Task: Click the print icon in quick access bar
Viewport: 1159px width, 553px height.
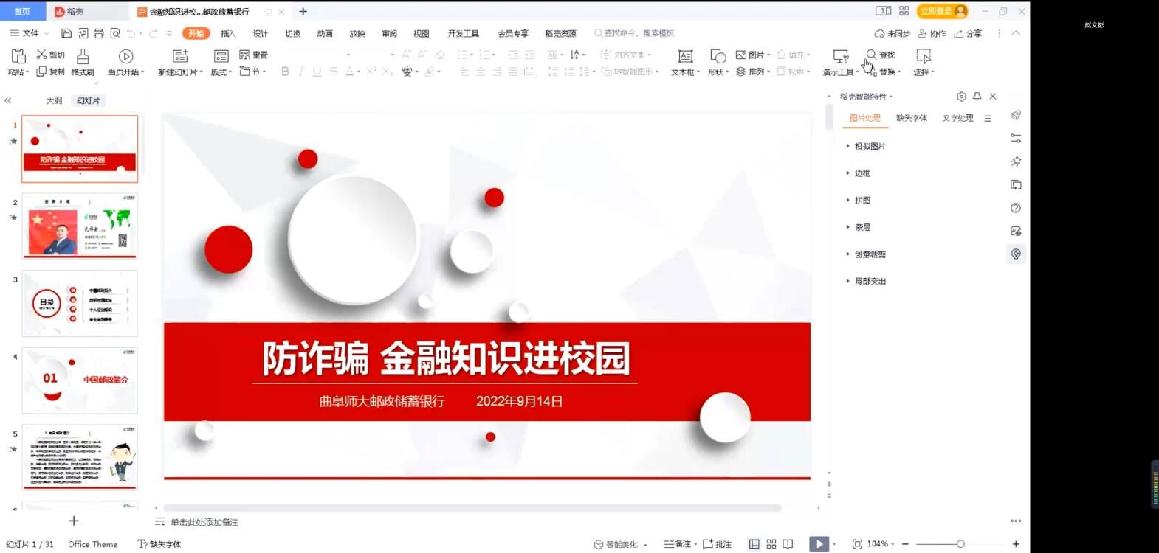Action: pos(99,33)
